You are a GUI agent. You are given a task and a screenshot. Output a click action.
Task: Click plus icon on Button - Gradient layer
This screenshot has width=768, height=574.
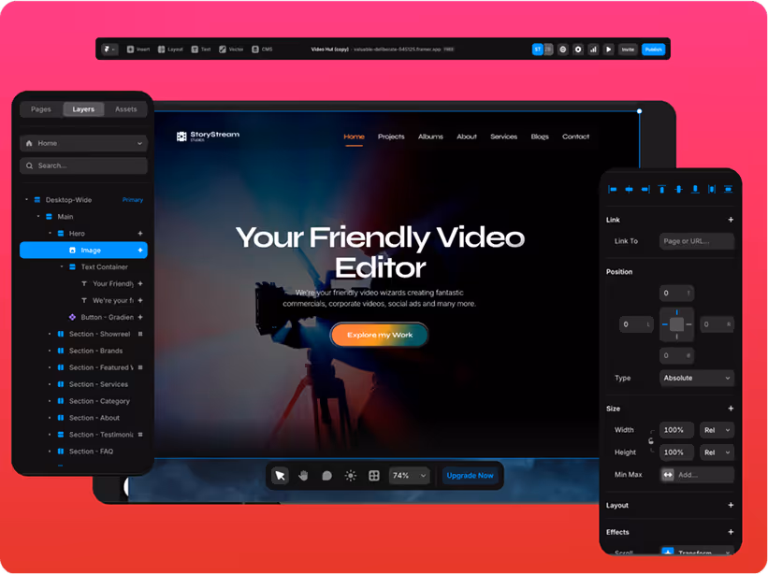pos(140,317)
